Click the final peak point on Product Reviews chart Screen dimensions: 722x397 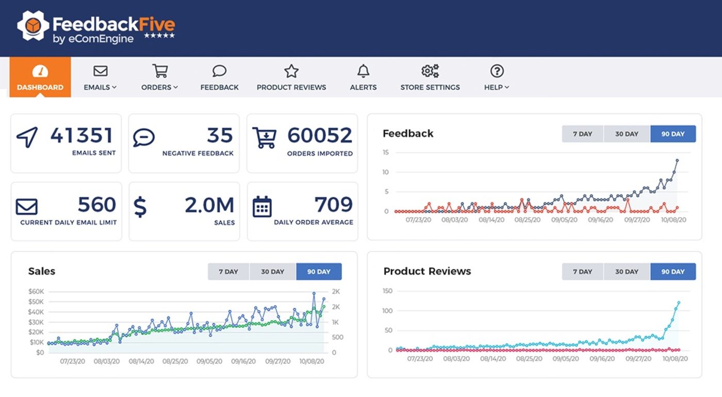pos(679,303)
